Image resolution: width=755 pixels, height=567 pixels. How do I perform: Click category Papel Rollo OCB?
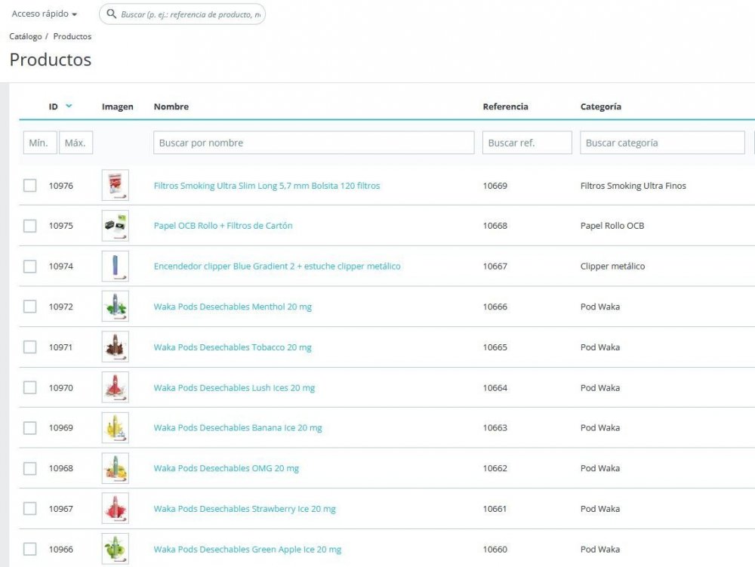[612, 226]
